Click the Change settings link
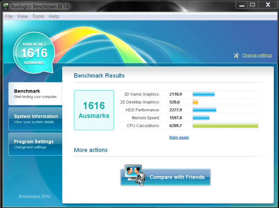 pos(257,55)
